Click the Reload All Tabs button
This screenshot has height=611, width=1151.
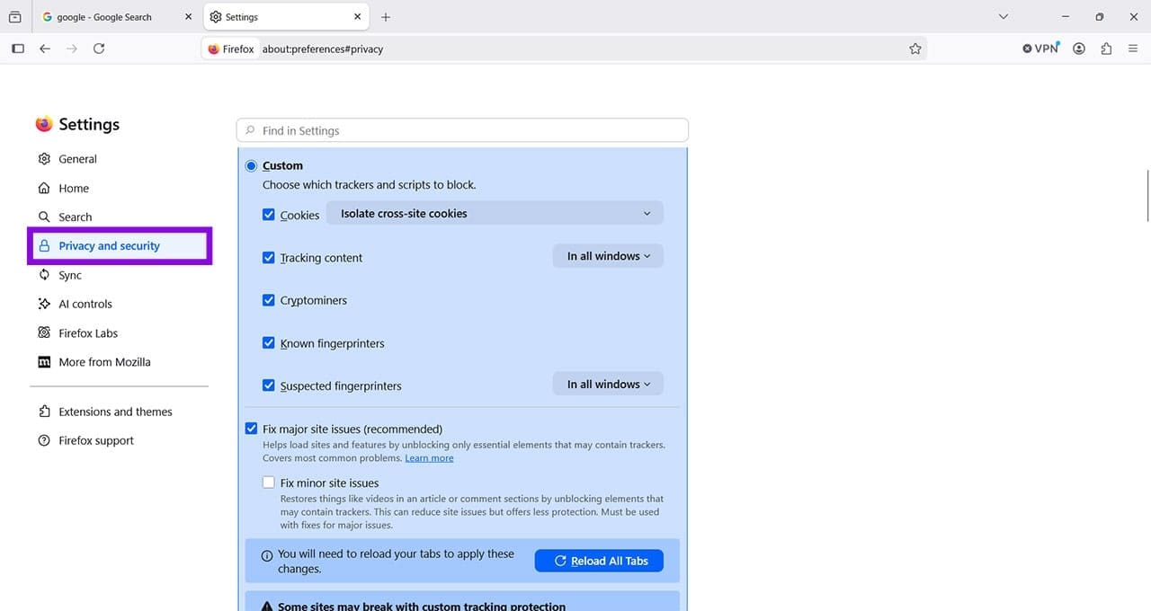[x=599, y=561]
